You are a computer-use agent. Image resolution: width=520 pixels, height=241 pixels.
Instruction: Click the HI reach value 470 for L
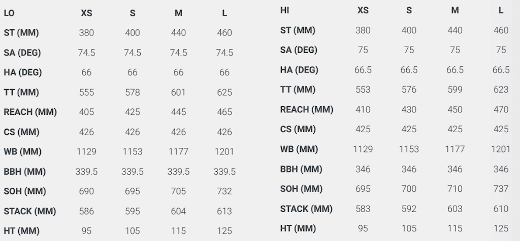[501, 109]
